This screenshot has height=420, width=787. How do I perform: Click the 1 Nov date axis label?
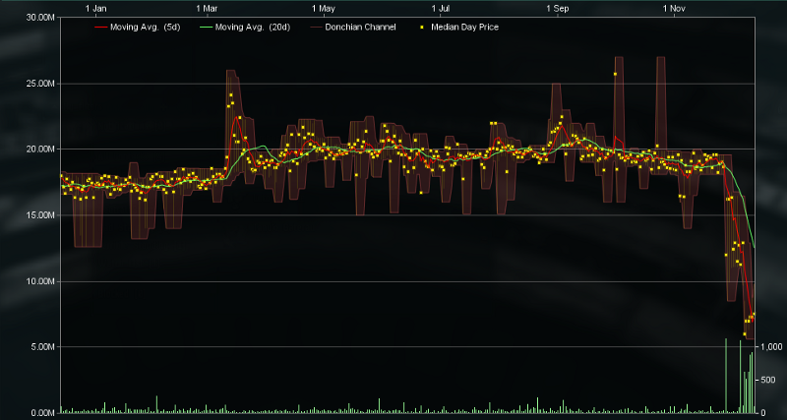coord(674,8)
